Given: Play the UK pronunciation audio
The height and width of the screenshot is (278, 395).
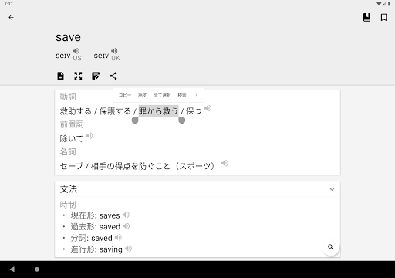Looking at the screenshot, I should point(114,51).
